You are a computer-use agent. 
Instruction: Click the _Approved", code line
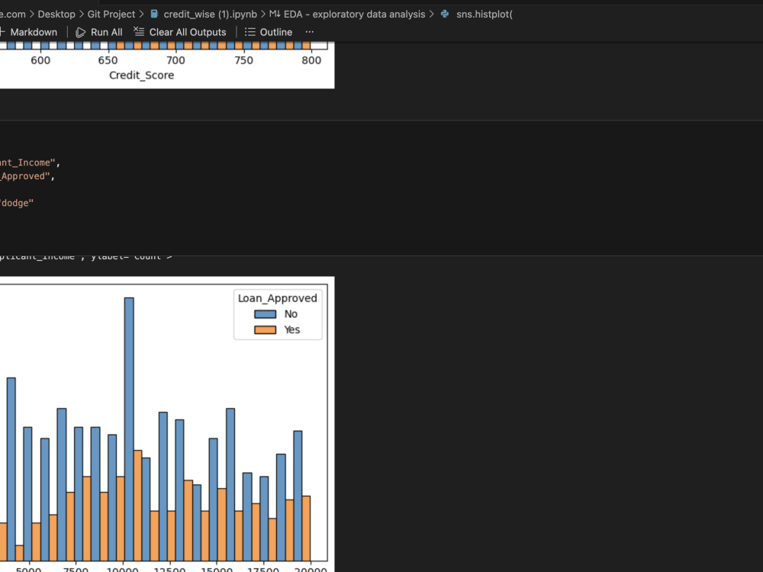coord(27,176)
